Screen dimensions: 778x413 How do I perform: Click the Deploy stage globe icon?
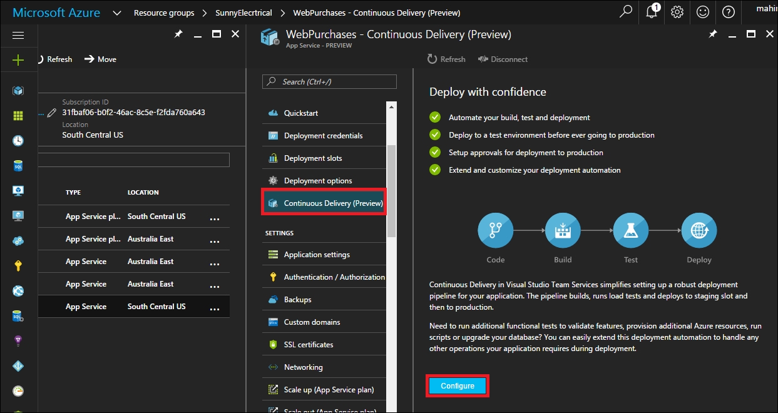[699, 231]
